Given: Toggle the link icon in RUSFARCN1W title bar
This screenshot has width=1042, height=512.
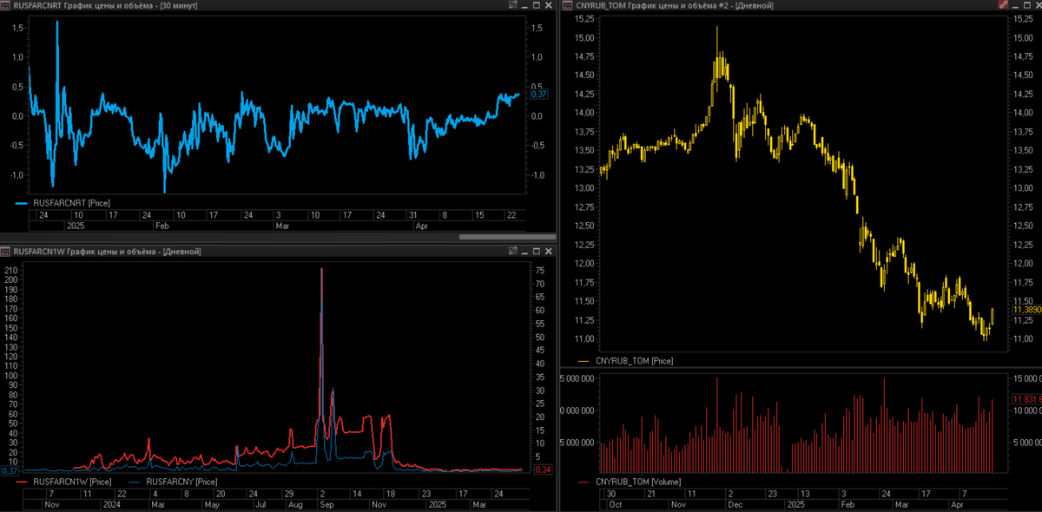Looking at the screenshot, I should coord(512,252).
